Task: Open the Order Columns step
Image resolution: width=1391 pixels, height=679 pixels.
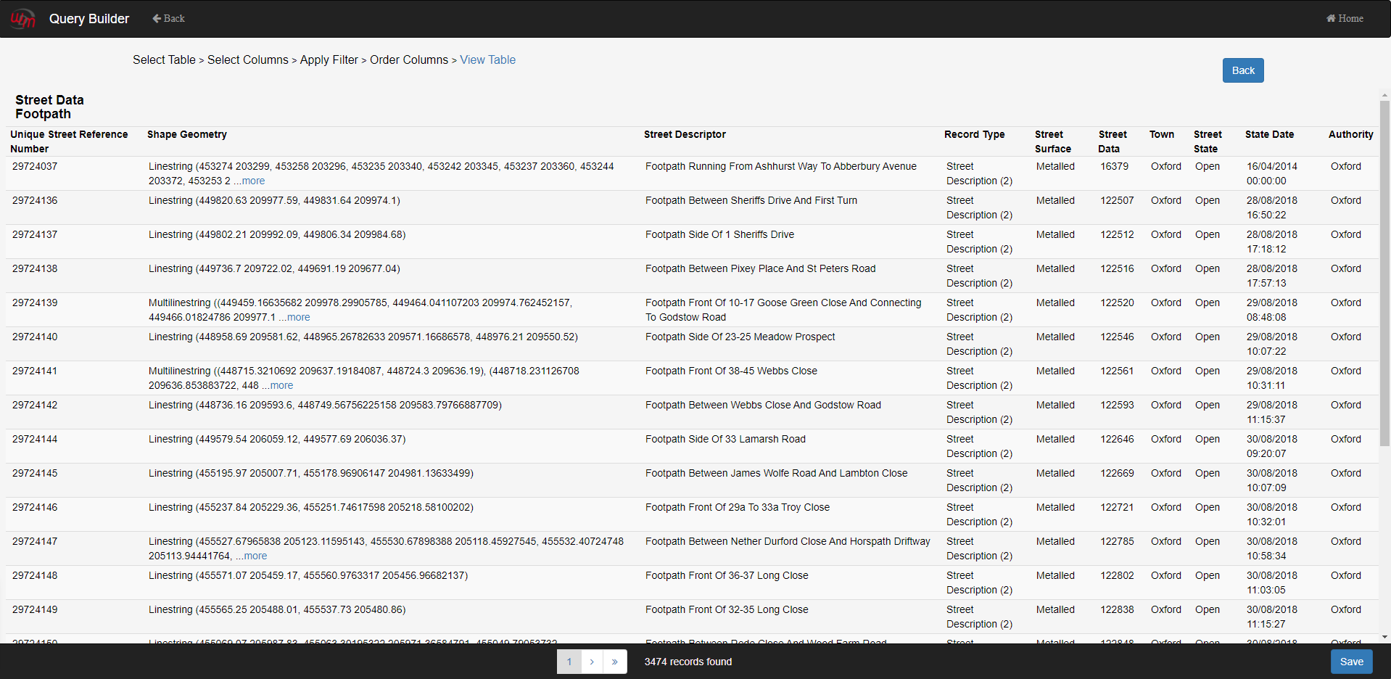Action: pos(409,60)
